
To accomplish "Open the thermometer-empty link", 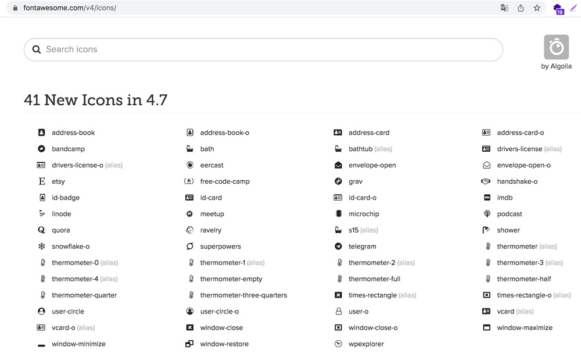I will 231,279.
